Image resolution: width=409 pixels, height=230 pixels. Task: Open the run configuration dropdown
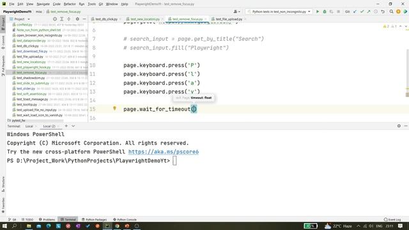tap(279, 11)
